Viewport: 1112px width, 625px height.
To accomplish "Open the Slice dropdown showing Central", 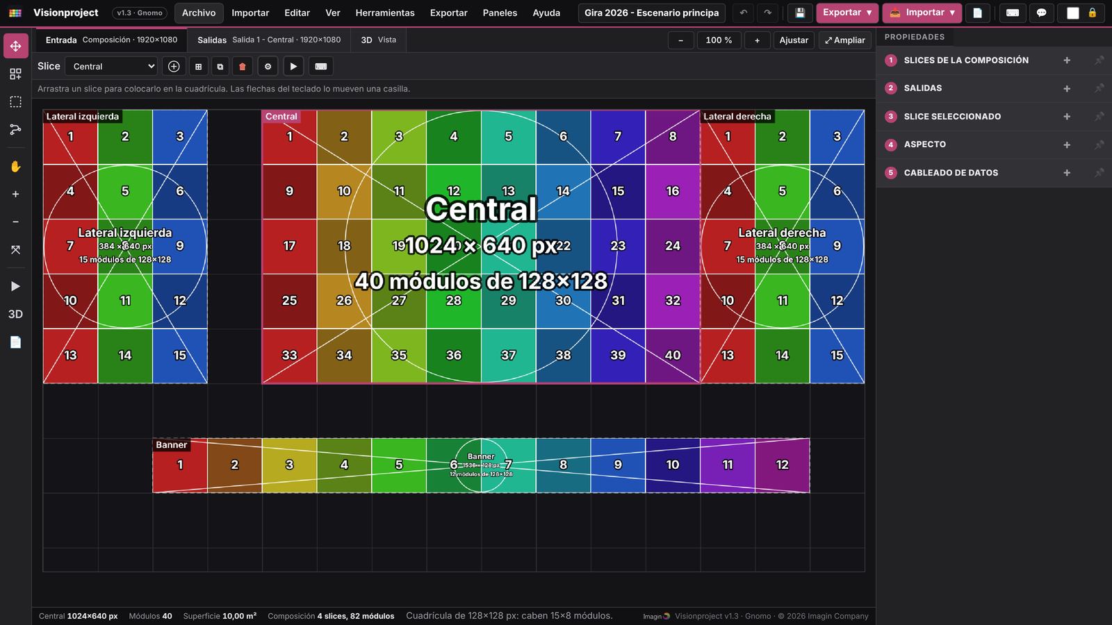I will click(111, 66).
